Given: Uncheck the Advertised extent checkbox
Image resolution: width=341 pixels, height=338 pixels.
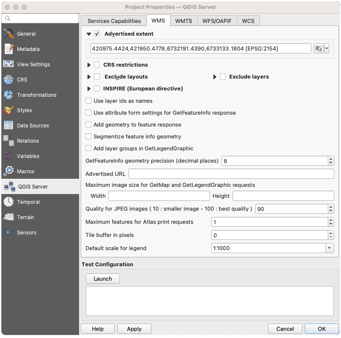Looking at the screenshot, I should point(97,34).
